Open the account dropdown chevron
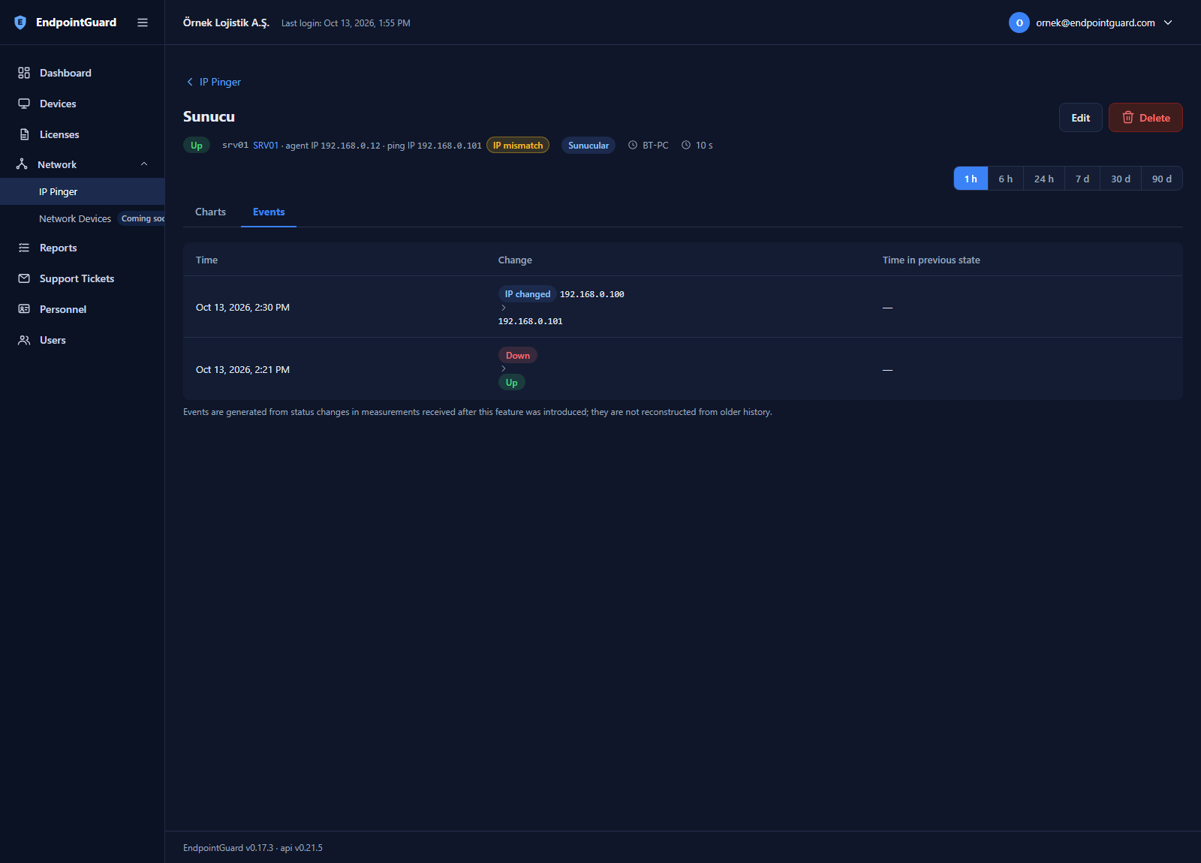Screen dimensions: 1201x863 pyautogui.click(x=1168, y=23)
